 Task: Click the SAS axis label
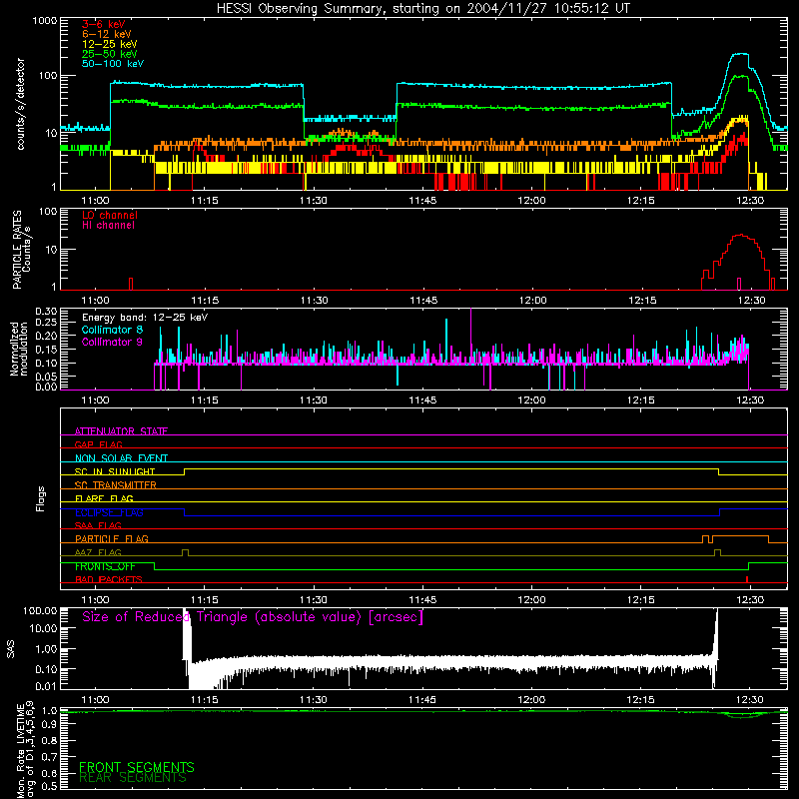pos(11,649)
